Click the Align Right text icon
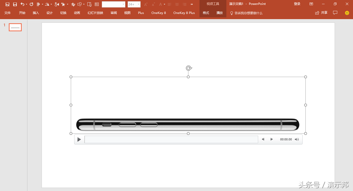Screen dimensions: 353x191 (x=185, y=4)
